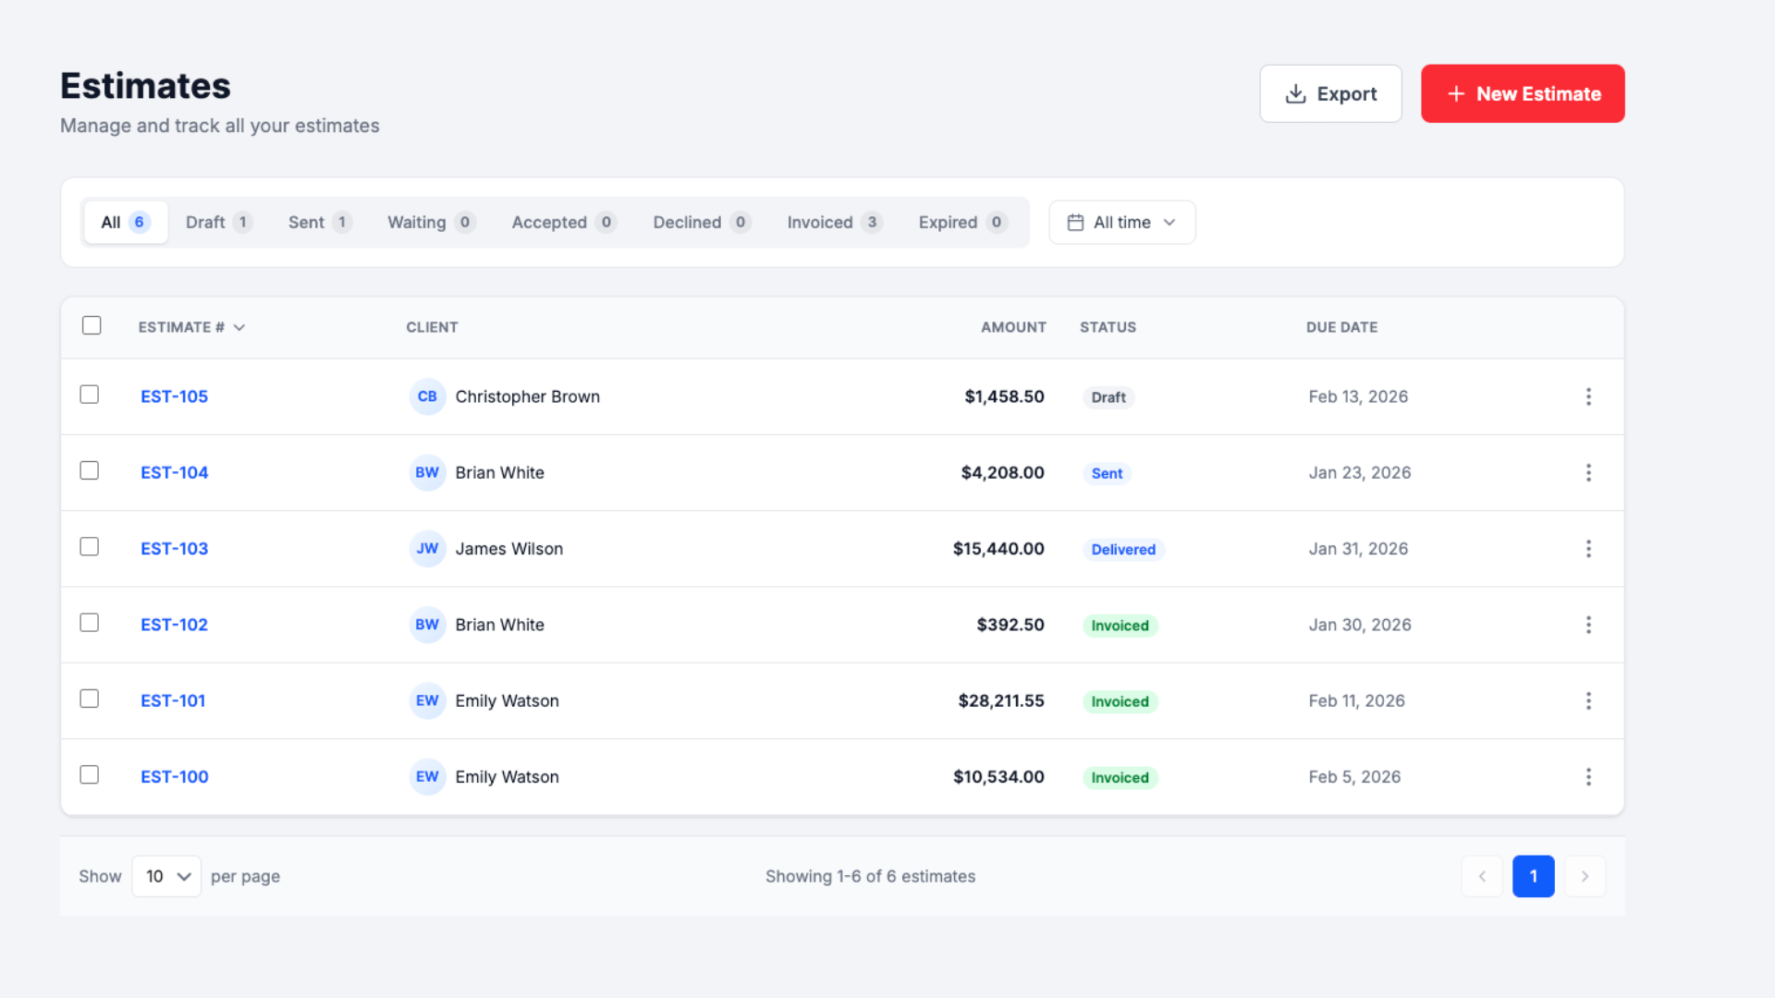Open the actions menu for EST-103

[1588, 548]
